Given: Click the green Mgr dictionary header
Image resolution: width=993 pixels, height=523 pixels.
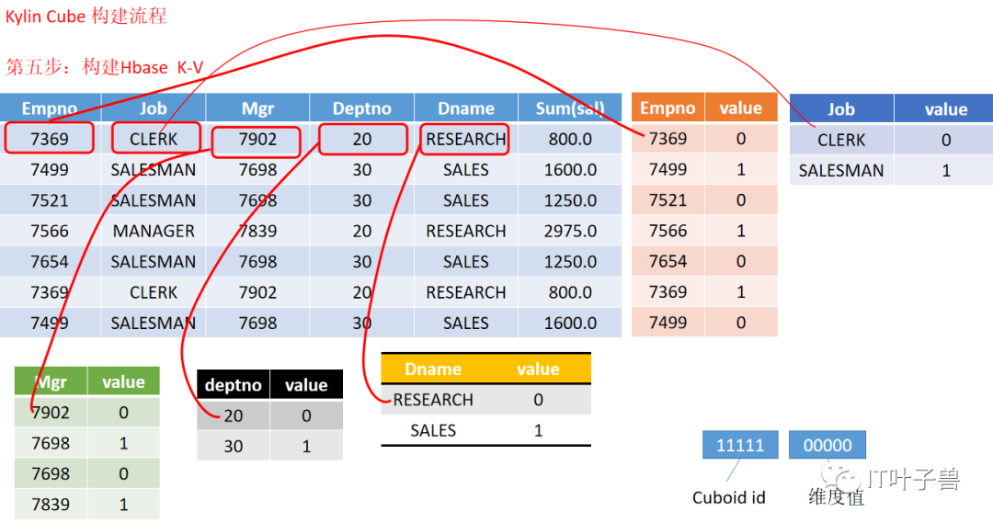Looking at the screenshot, I should pos(51,381).
